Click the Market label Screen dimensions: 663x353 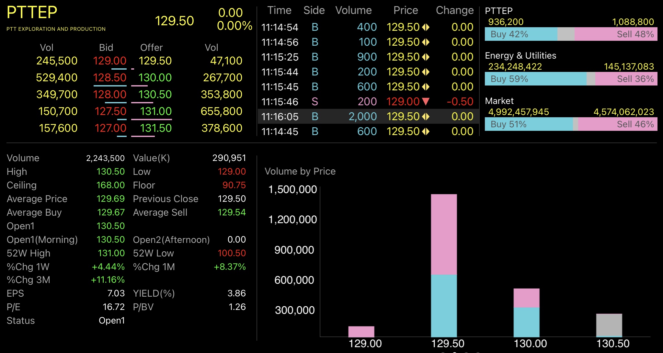(499, 101)
